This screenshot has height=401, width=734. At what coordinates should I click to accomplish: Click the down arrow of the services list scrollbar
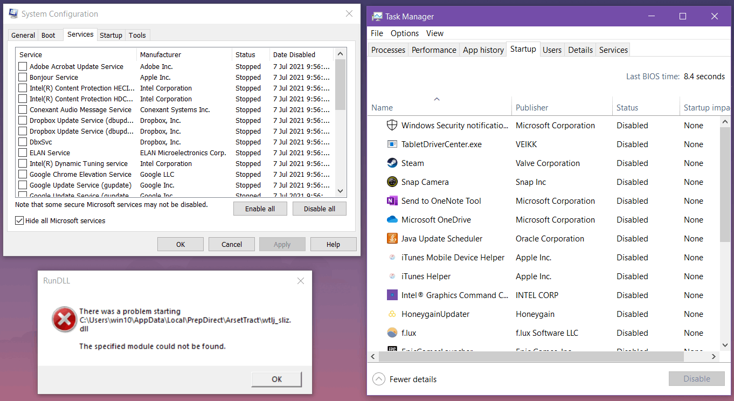[340, 191]
